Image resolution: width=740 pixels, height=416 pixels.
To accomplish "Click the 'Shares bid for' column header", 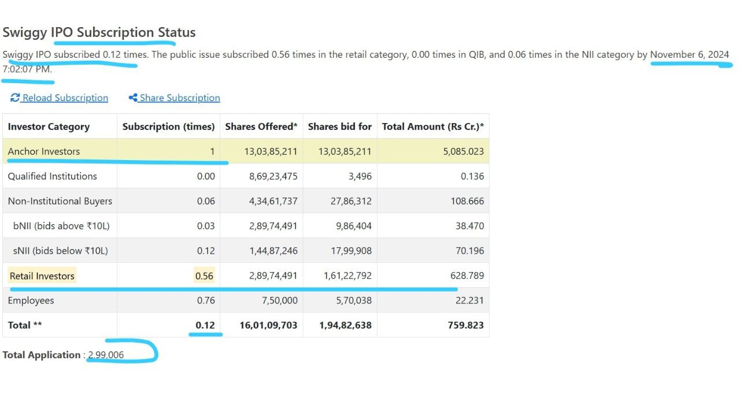I will 340,127.
